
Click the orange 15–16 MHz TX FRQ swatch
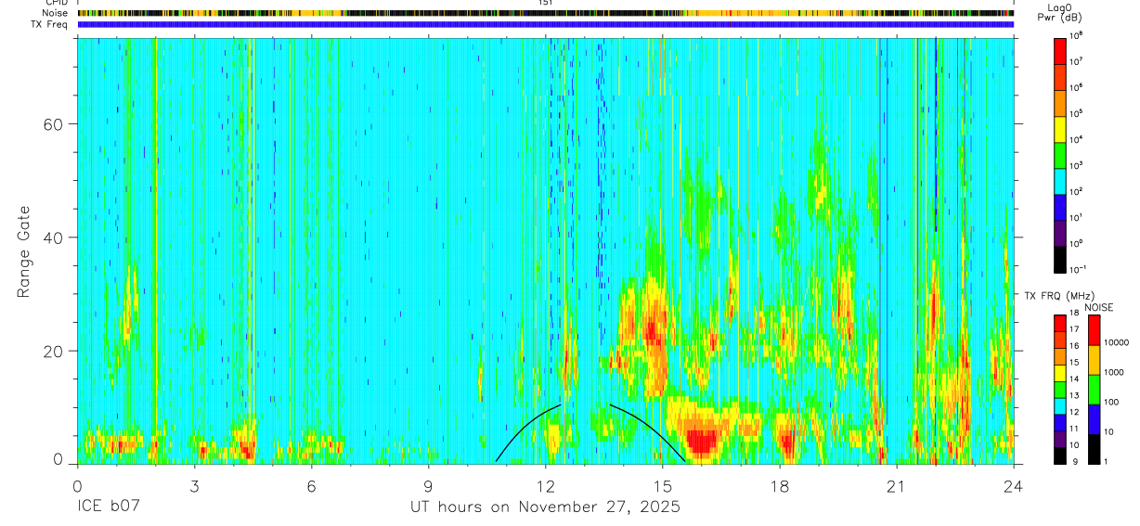click(1060, 355)
